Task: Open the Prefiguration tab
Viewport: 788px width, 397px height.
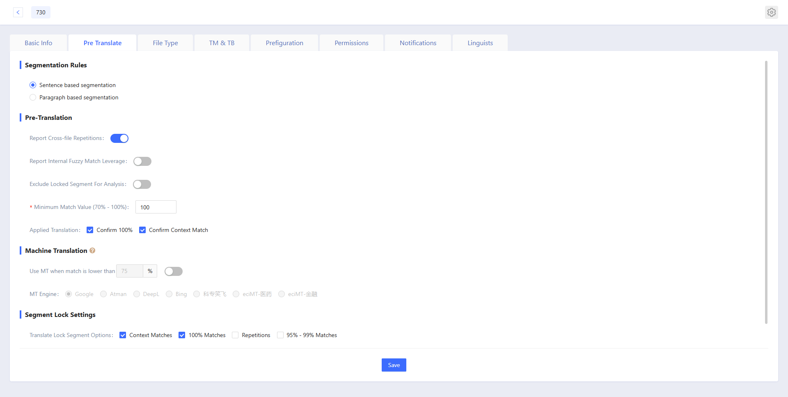Action: coord(284,43)
